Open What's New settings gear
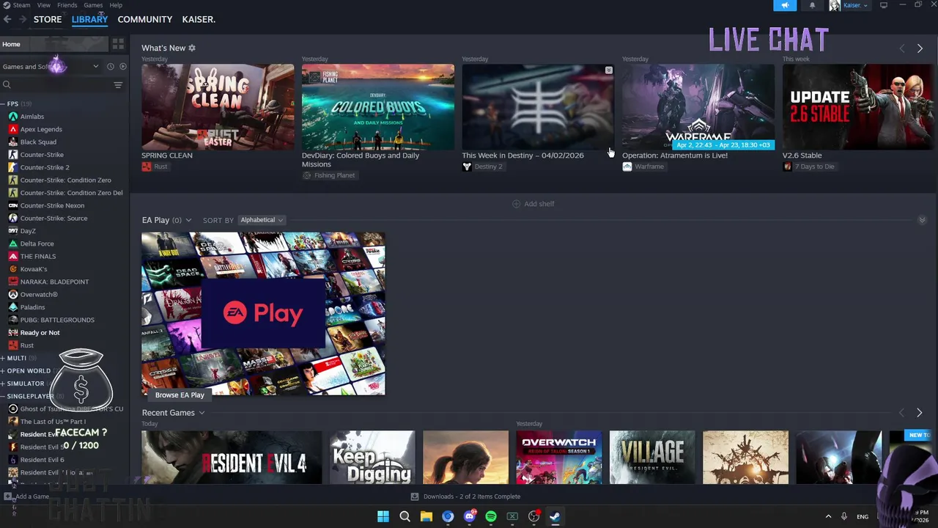This screenshot has width=938, height=528. coord(192,48)
